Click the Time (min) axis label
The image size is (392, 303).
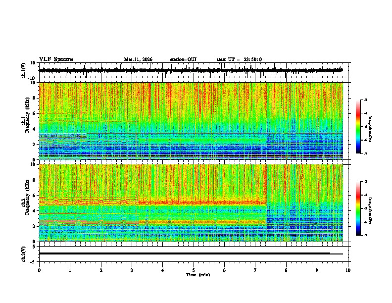coord(198,275)
